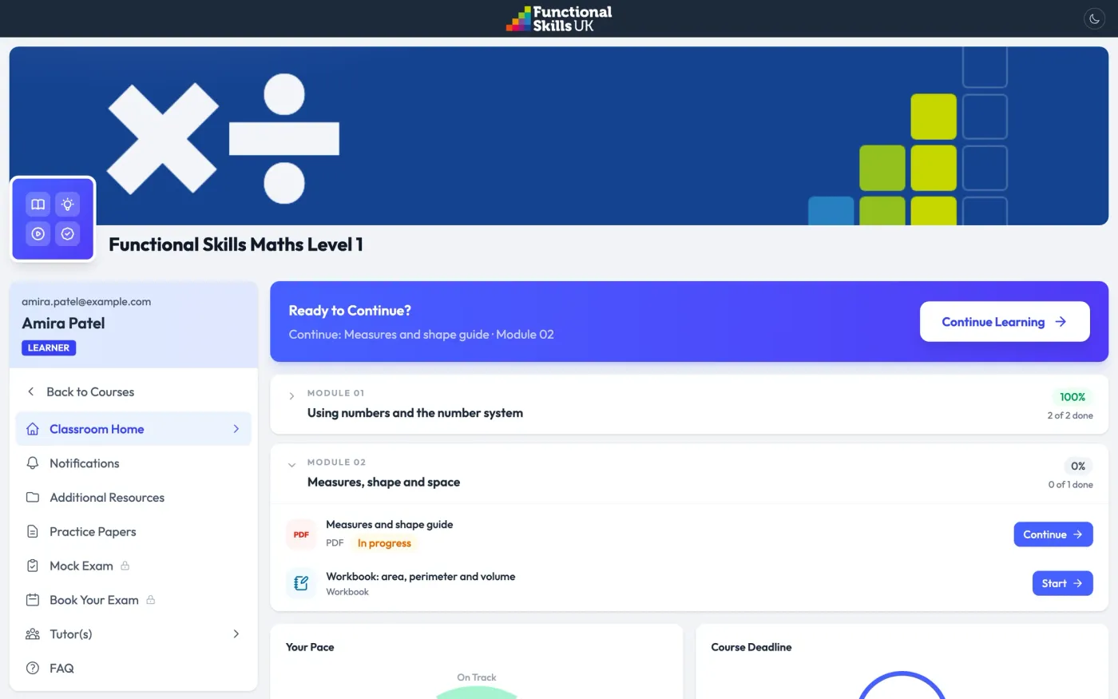Open Book Your Exam in sidebar

[x=133, y=600]
